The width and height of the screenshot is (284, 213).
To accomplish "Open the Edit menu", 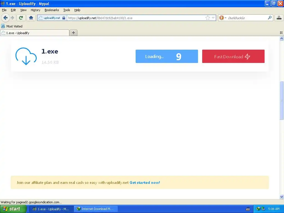I will tap(13, 10).
